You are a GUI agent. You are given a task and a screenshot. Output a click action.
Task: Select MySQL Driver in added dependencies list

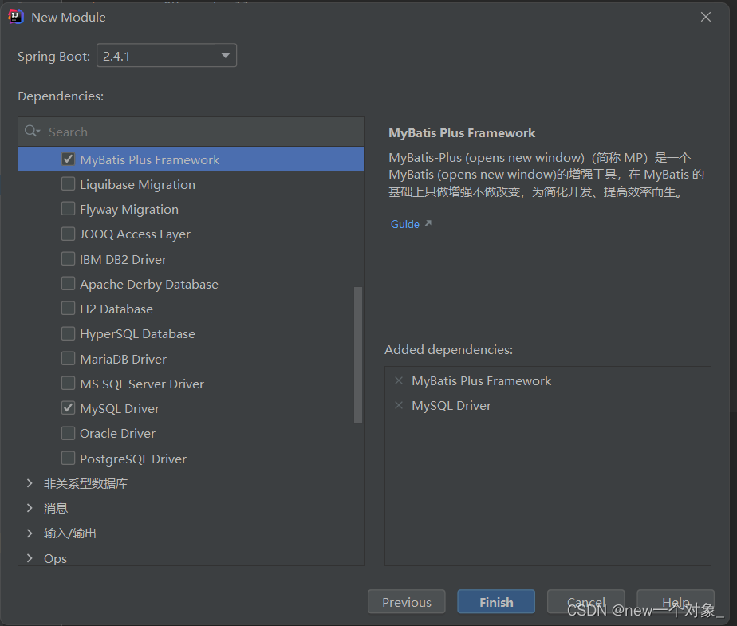pyautogui.click(x=451, y=405)
